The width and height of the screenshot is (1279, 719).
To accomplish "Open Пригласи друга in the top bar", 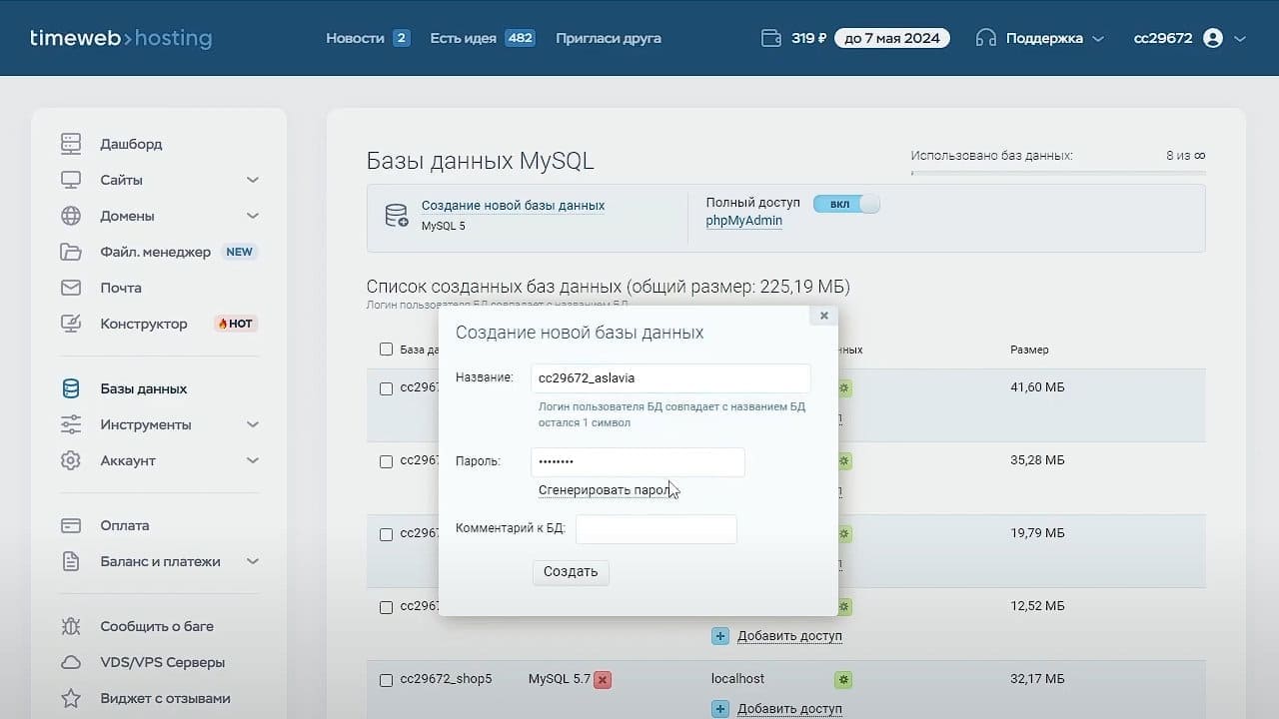I will tap(609, 38).
